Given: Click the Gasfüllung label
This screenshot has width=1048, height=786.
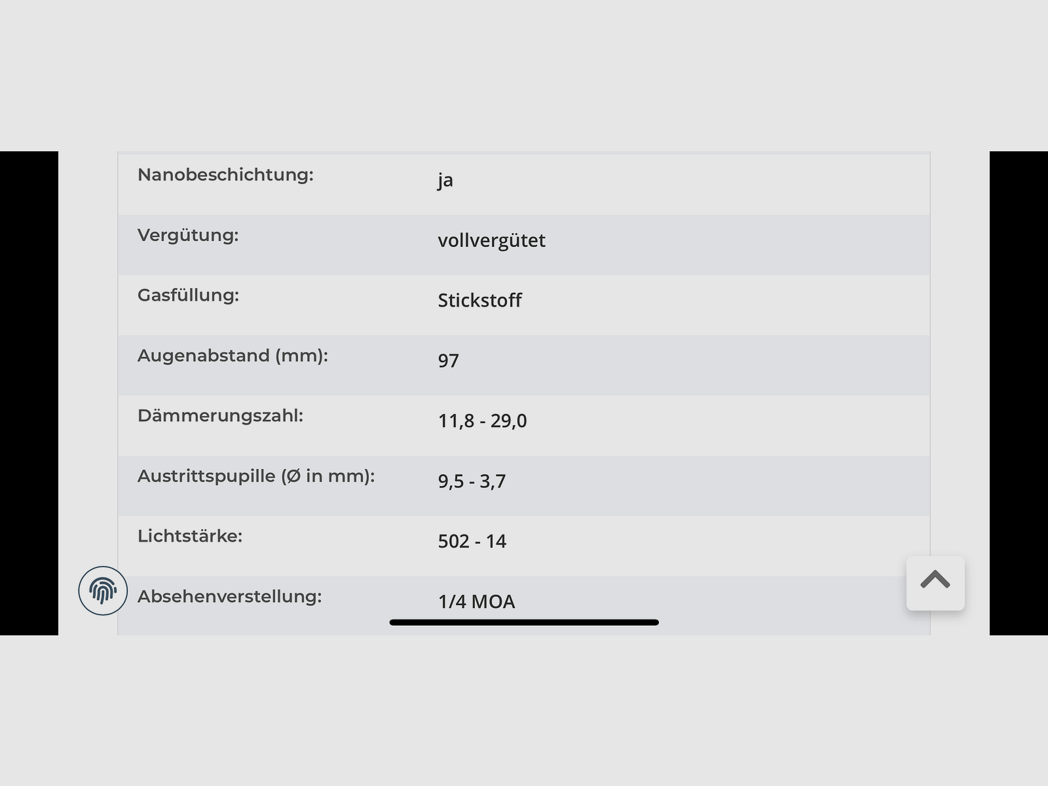Looking at the screenshot, I should click(x=188, y=295).
